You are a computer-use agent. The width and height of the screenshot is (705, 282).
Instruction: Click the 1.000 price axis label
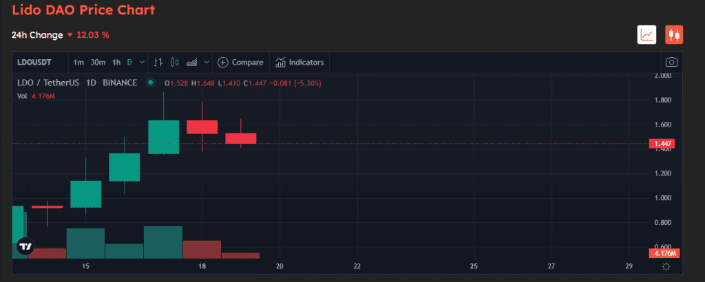662,198
